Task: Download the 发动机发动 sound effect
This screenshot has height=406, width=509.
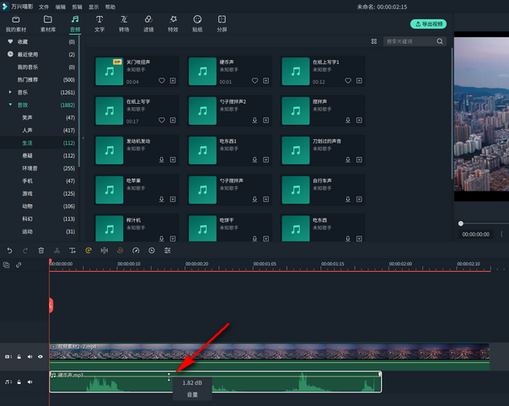Action: (162, 160)
